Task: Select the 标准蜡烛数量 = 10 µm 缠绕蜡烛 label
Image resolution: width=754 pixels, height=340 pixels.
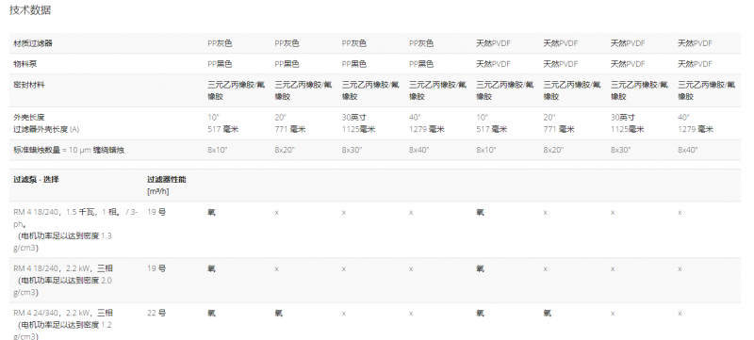Action: [69, 151]
